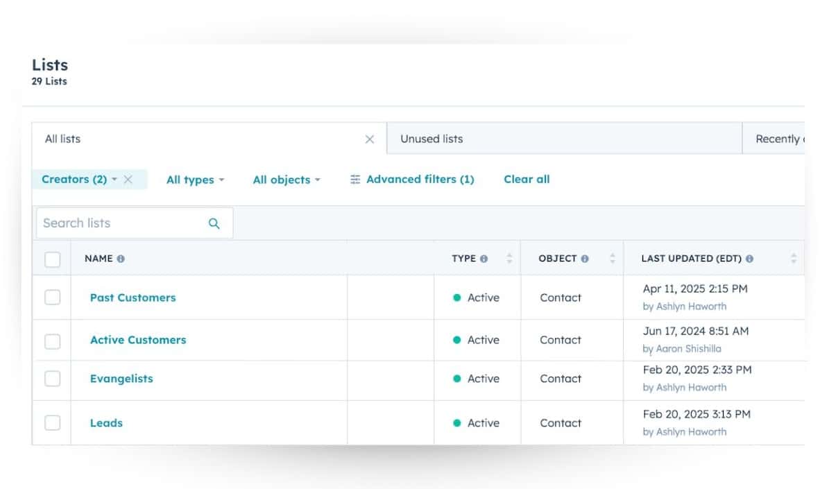Click the Feb 20, 2025 3:13 PM date
Viewport: 820px width, 489px height.
[697, 414]
